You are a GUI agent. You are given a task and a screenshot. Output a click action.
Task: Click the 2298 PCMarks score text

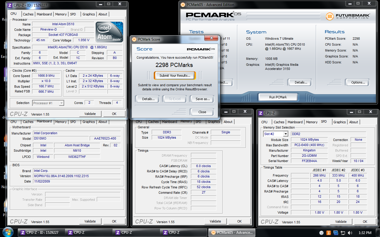pyautogui.click(x=174, y=65)
